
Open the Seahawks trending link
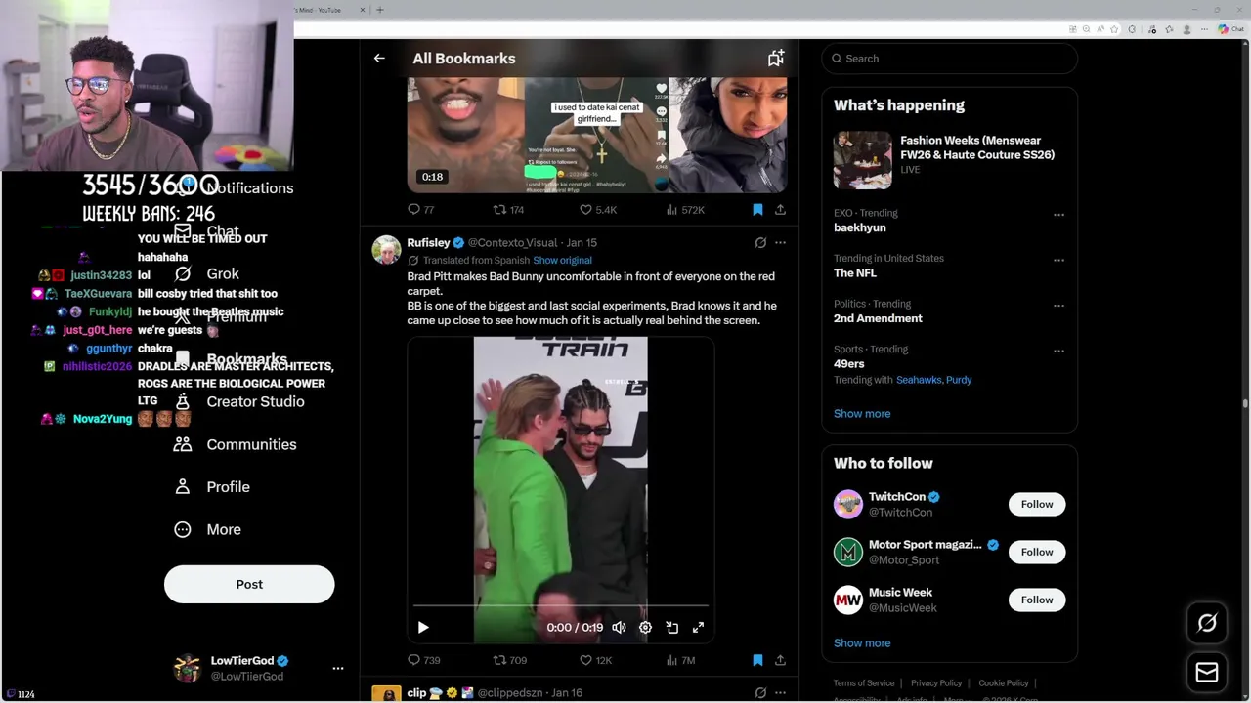[x=919, y=380]
